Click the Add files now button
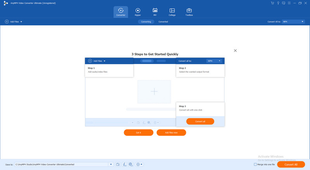 point(171,132)
